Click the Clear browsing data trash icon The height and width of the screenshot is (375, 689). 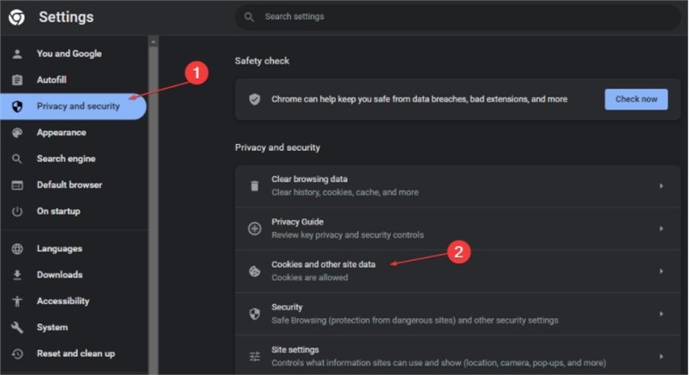pos(254,185)
